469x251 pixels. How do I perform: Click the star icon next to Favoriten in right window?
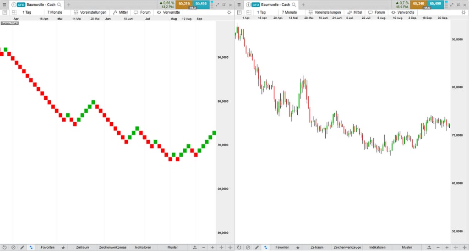coord(298,247)
